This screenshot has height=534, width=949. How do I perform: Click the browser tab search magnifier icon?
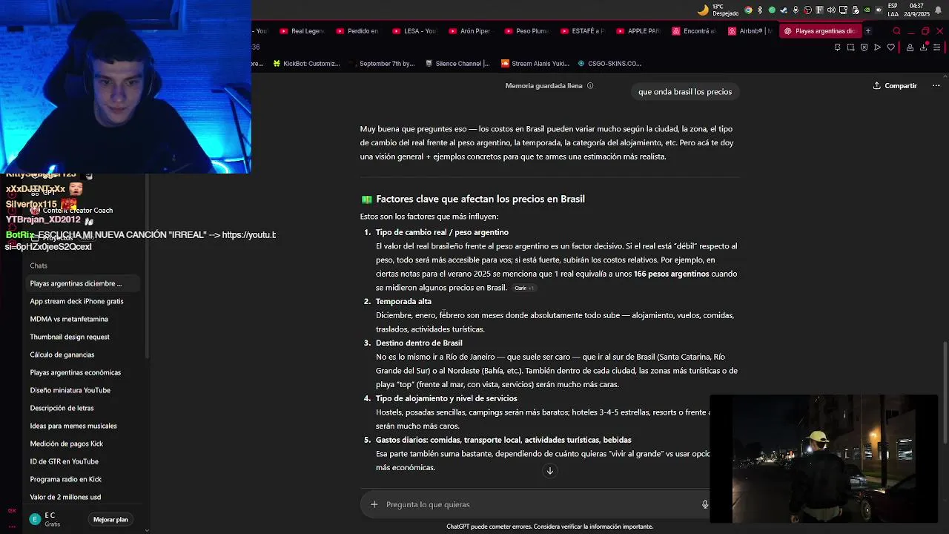[x=896, y=31]
